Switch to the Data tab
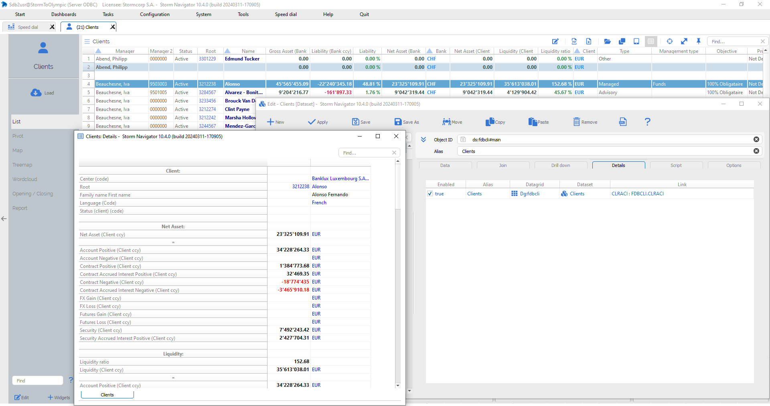Viewport: 770px width, 406px height. pyautogui.click(x=445, y=165)
